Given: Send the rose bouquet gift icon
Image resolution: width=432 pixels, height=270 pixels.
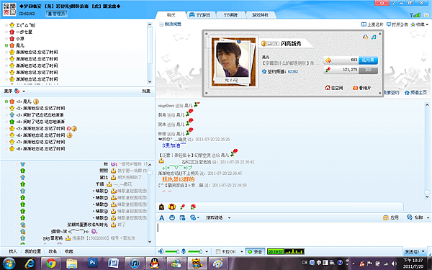Looking at the screenshot, I should pyautogui.click(x=193, y=207).
